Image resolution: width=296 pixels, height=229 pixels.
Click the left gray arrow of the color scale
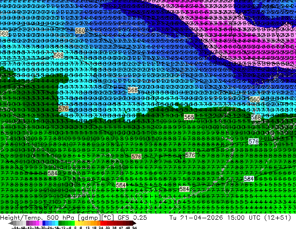(11, 223)
